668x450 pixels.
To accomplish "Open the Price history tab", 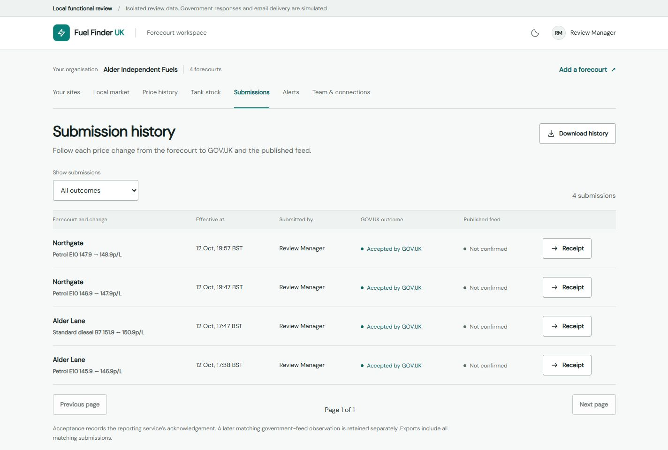I will pyautogui.click(x=160, y=92).
